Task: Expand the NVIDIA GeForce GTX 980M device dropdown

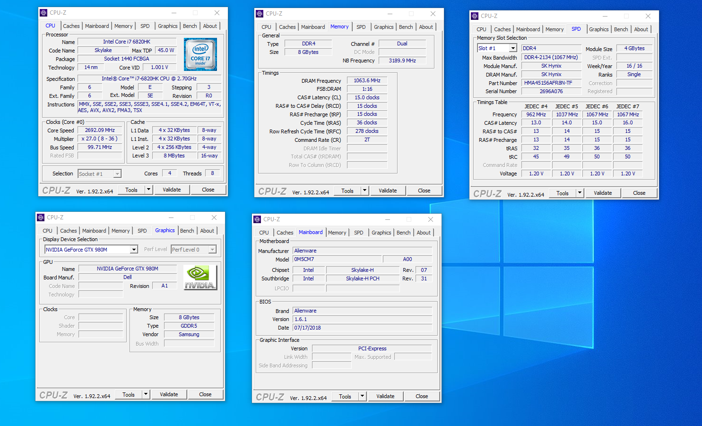Action: coord(134,250)
